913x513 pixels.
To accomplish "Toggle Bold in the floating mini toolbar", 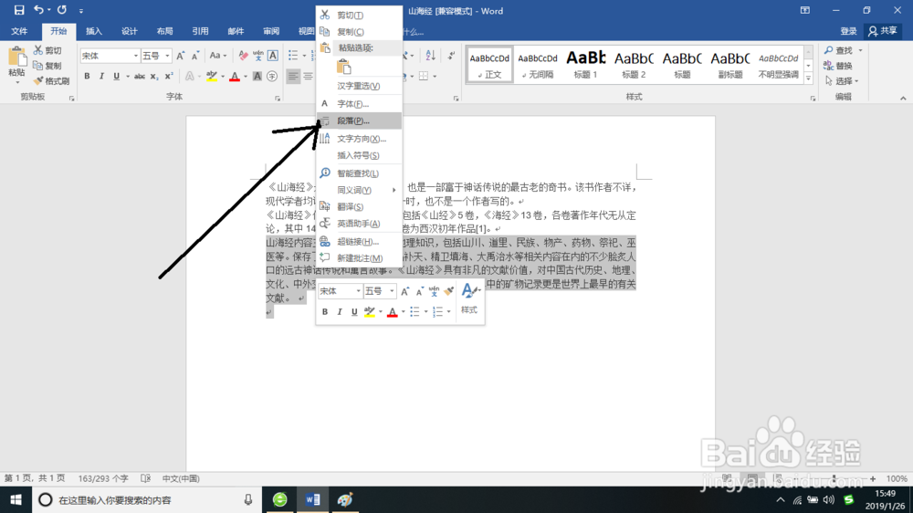I will pos(325,312).
